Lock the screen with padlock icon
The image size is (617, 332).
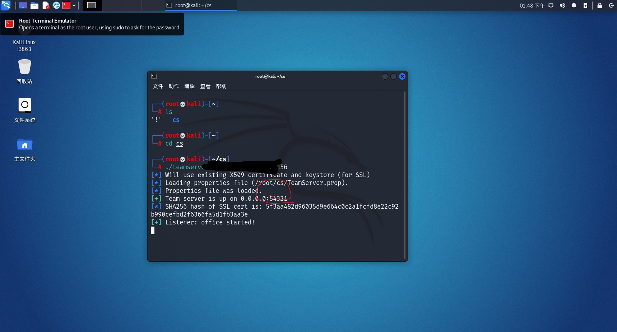600,5
